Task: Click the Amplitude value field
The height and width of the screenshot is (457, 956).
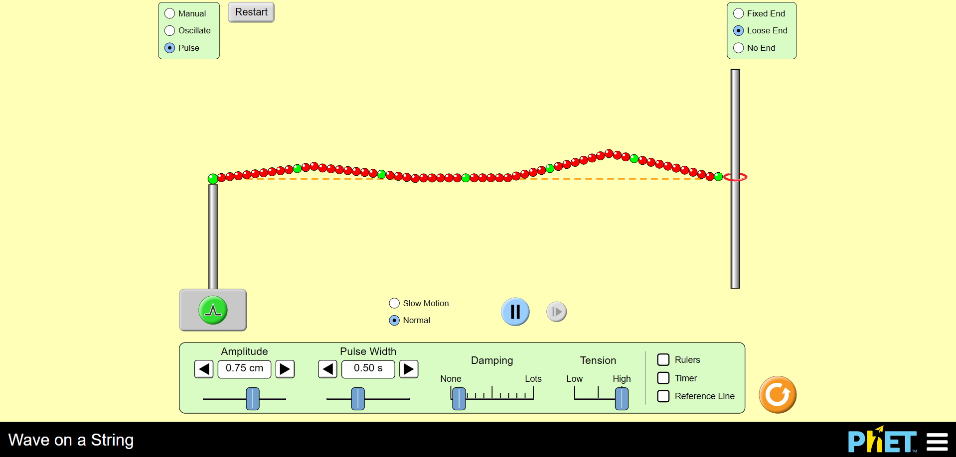Action: (x=244, y=369)
